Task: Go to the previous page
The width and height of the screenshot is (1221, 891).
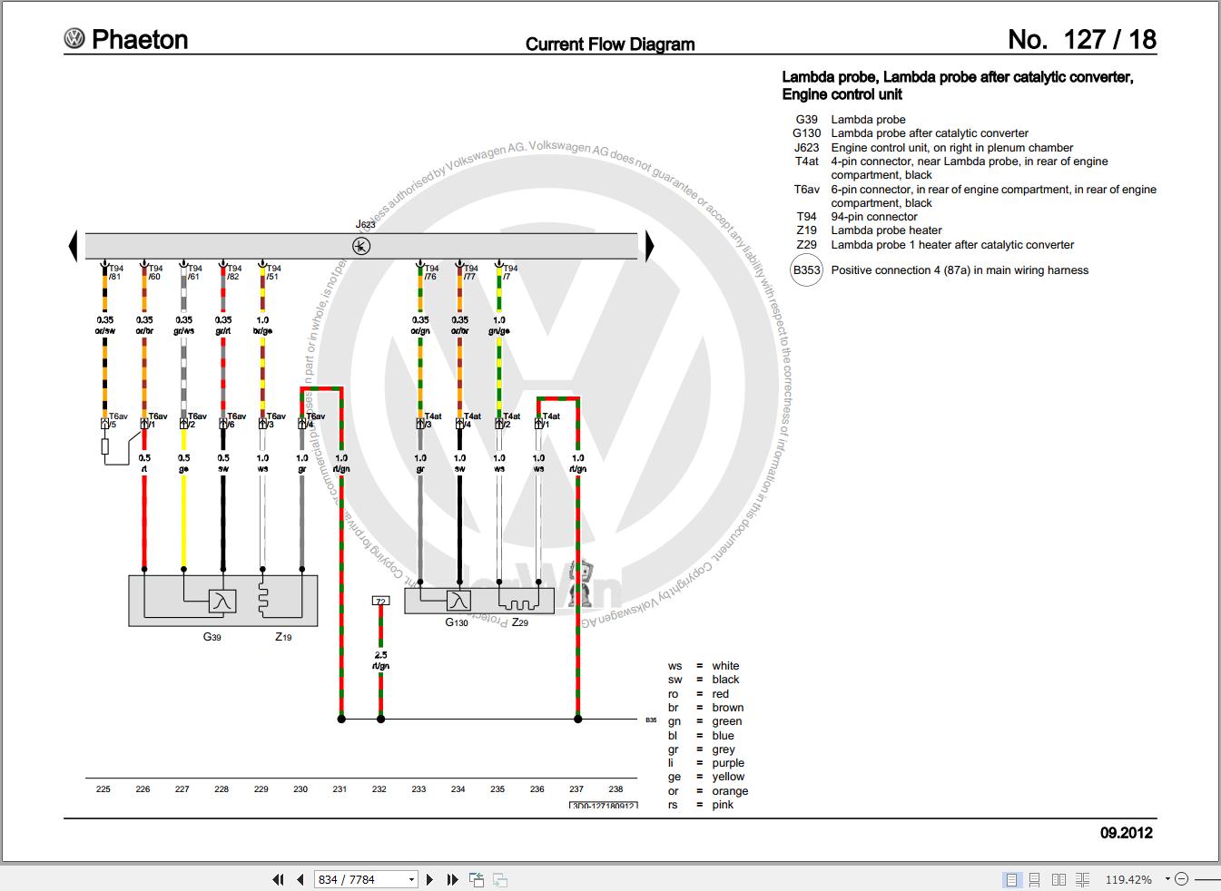Action: [299, 879]
